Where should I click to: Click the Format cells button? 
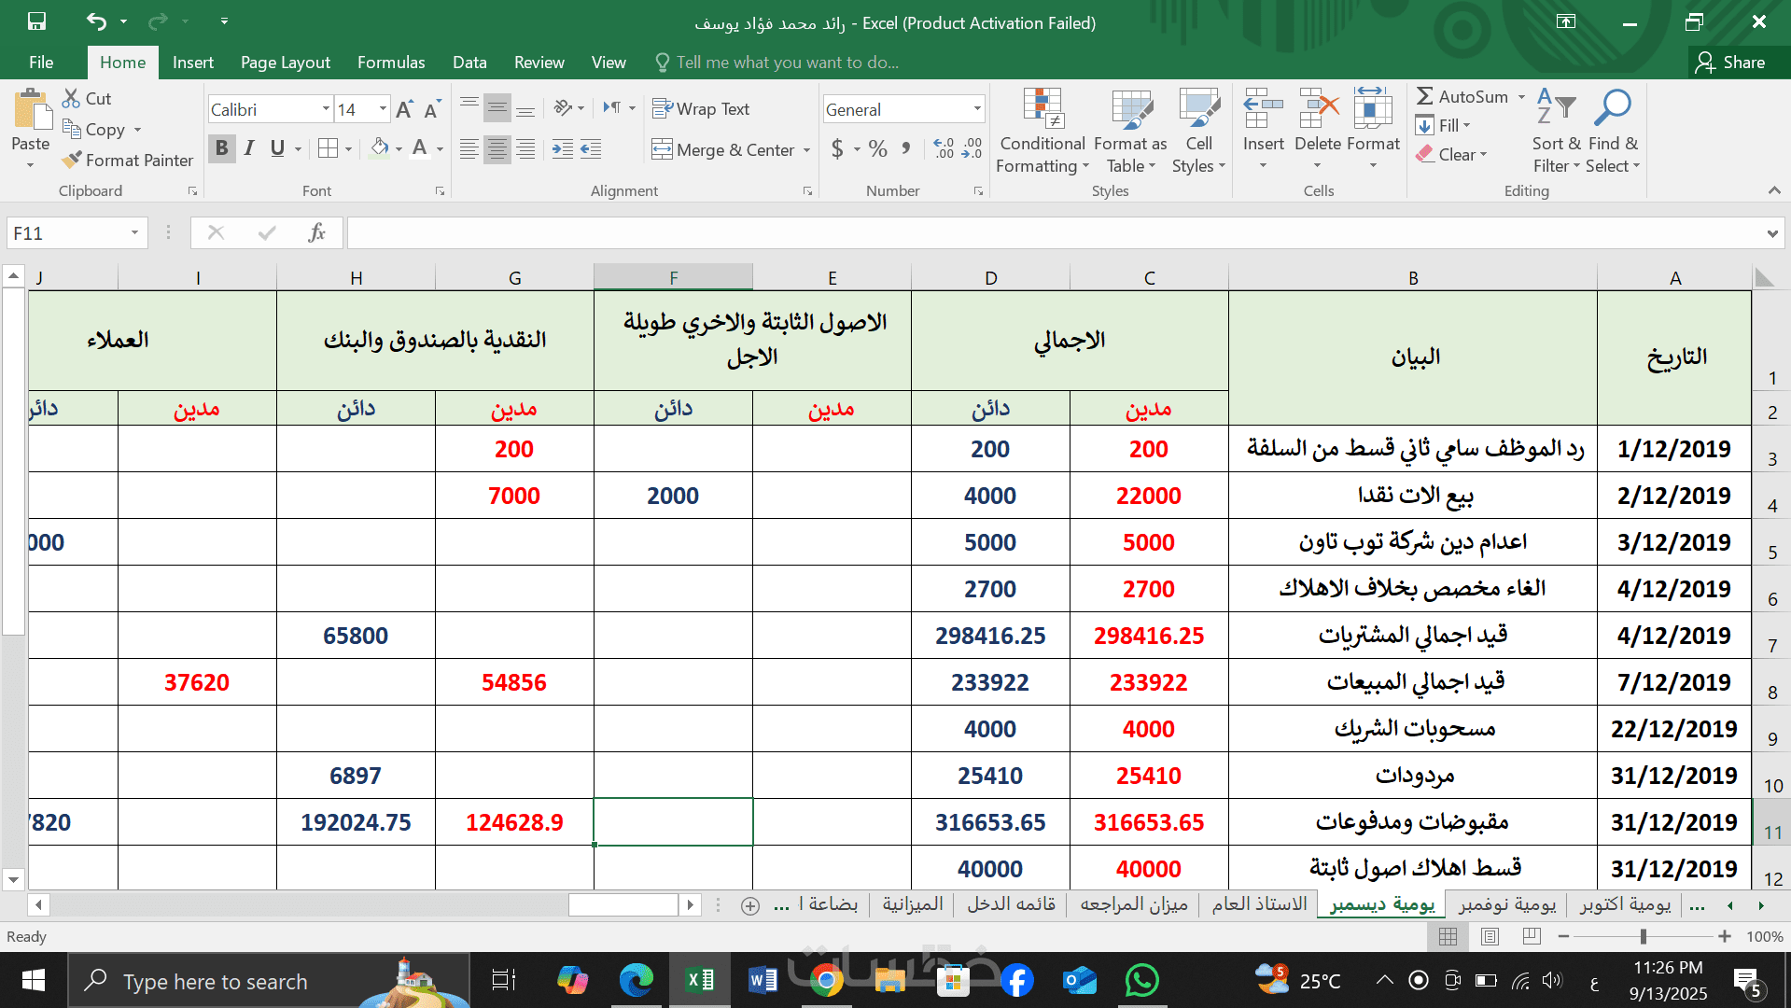point(1373,131)
